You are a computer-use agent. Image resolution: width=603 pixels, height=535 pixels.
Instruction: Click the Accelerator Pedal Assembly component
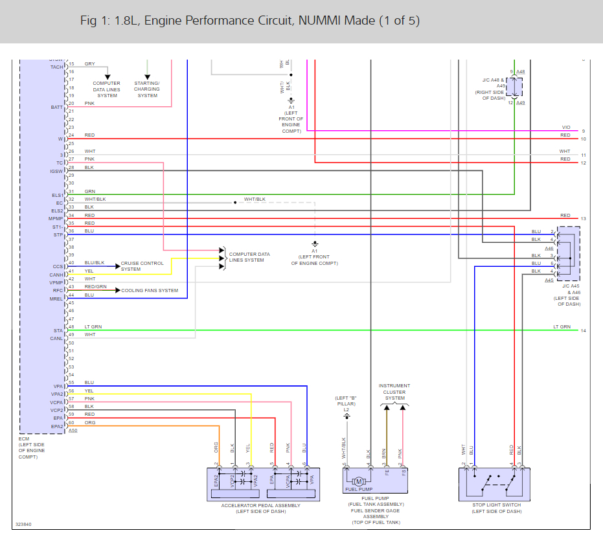point(263,484)
